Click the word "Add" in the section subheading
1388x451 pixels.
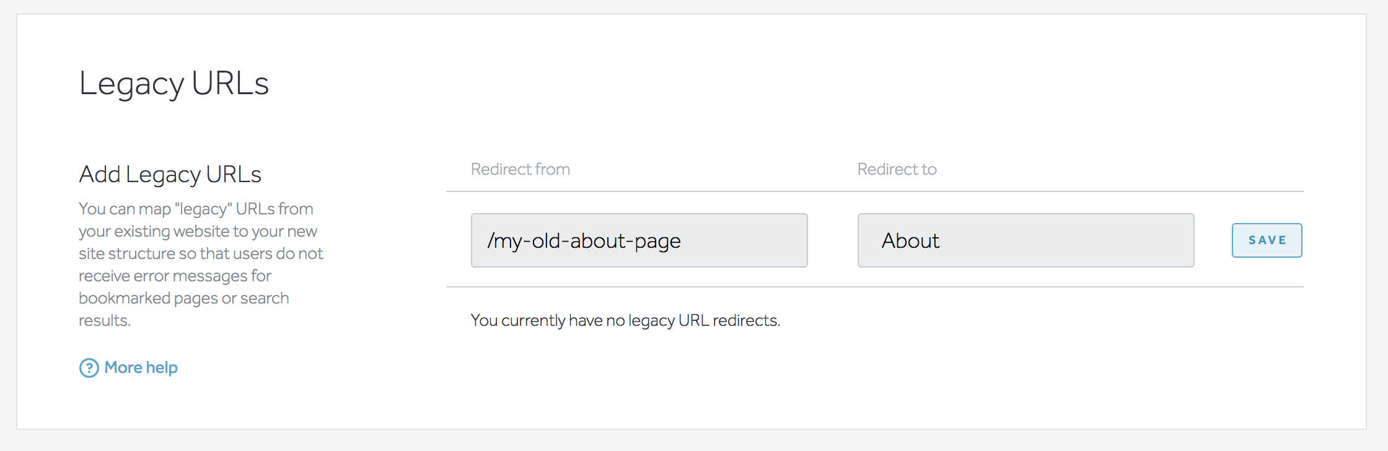[x=100, y=175]
